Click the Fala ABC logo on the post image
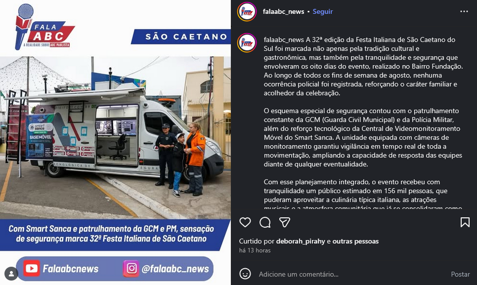 [44, 27]
